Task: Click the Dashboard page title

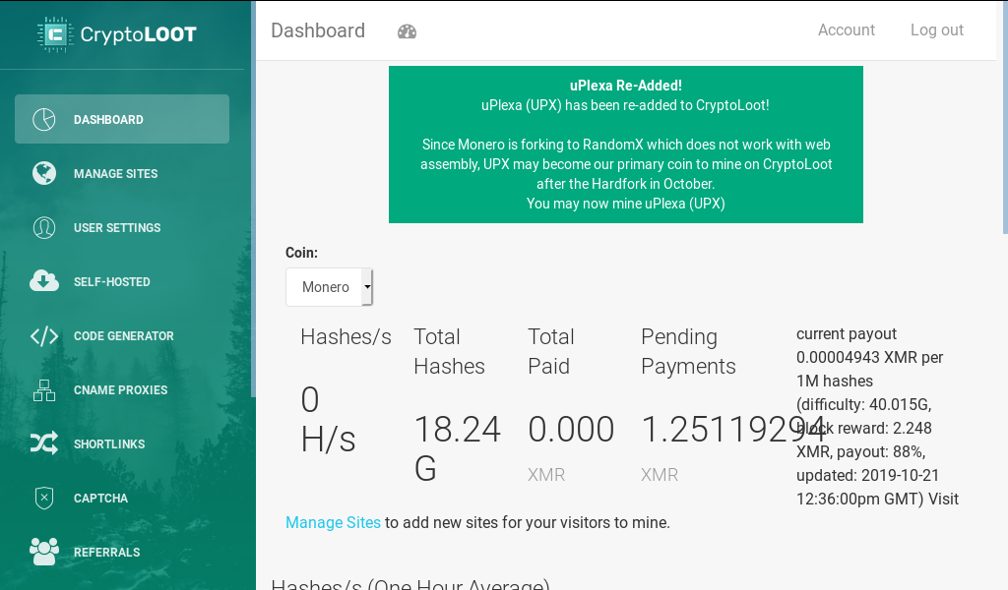Action: point(318,30)
